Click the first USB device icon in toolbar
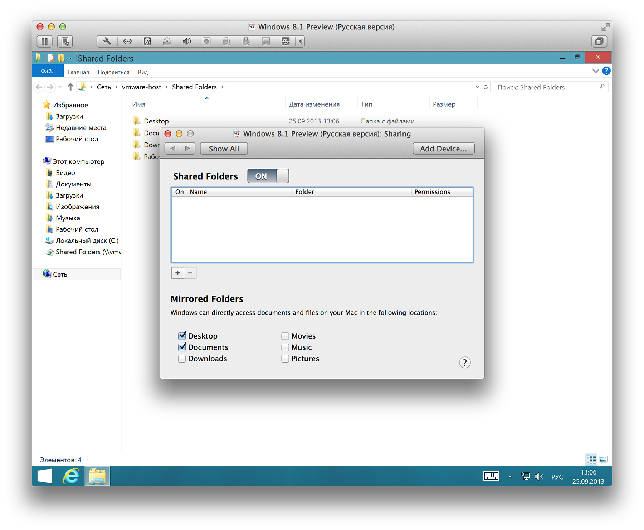 (226, 42)
